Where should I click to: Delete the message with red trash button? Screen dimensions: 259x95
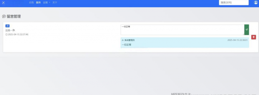(x=253, y=37)
